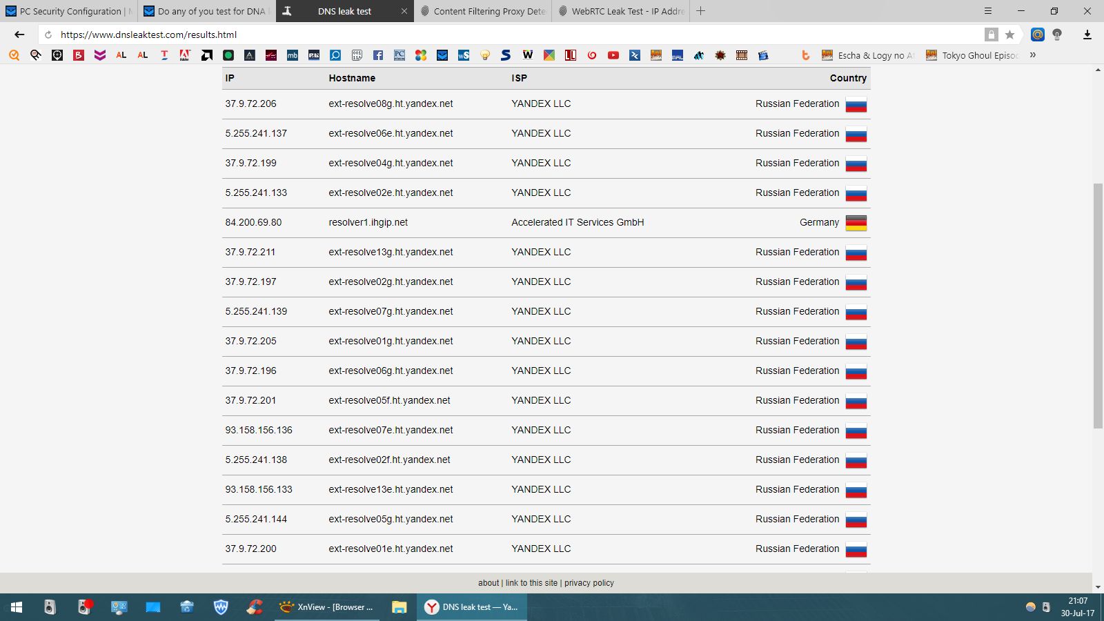Image resolution: width=1104 pixels, height=621 pixels.
Task: Reload the DNS leak test page
Action: coord(48,34)
